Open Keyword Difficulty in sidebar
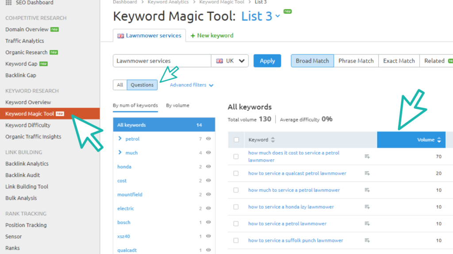Image resolution: width=453 pixels, height=254 pixels. click(x=28, y=125)
